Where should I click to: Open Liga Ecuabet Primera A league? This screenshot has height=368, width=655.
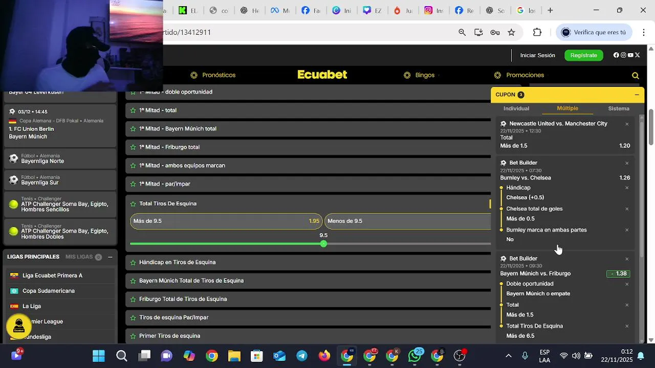60,275
